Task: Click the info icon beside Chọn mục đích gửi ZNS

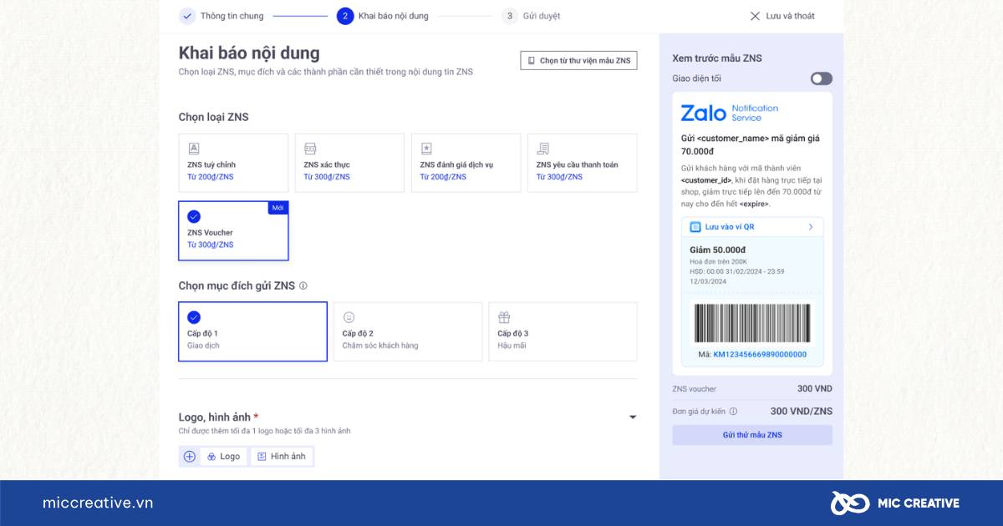Action: coord(303,286)
